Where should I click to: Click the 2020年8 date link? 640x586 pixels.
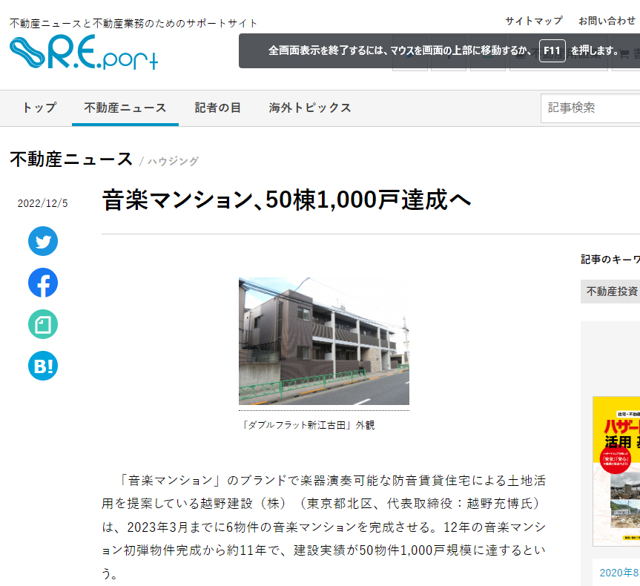click(x=619, y=572)
